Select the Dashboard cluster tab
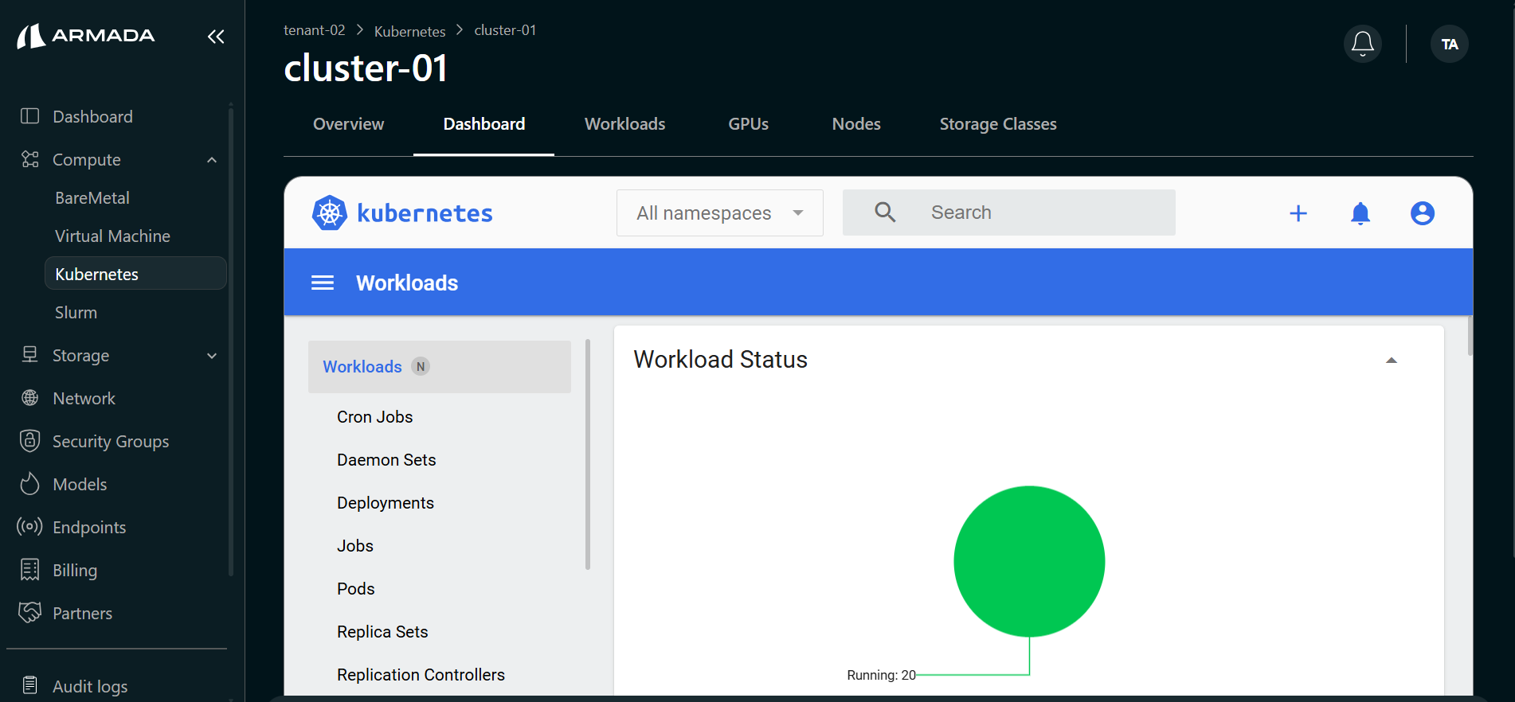 484,124
